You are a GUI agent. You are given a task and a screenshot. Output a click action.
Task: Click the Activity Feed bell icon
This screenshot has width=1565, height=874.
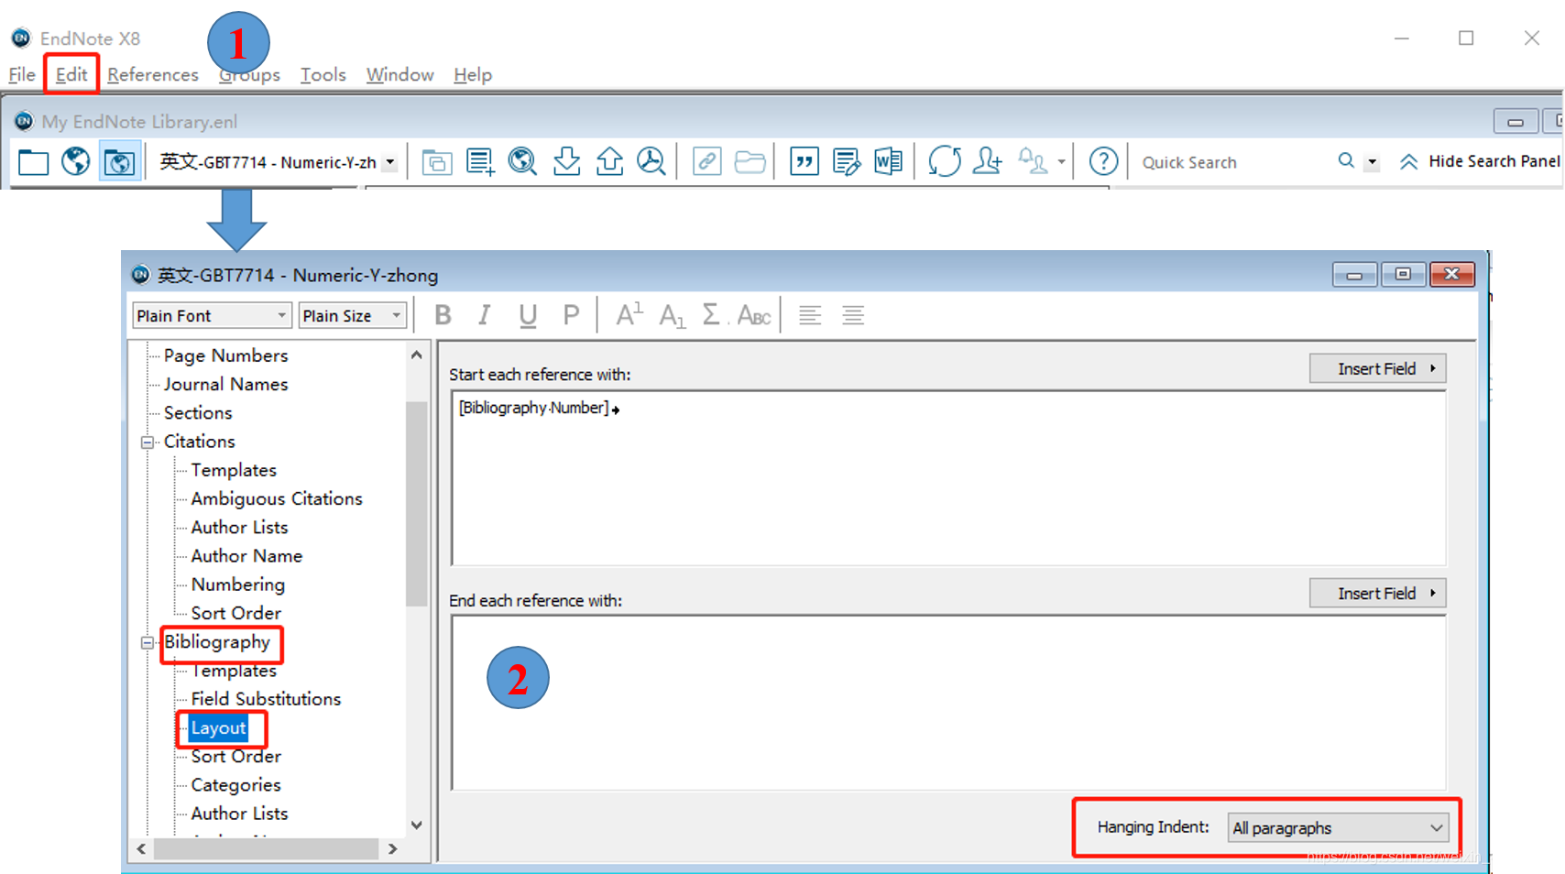point(1033,162)
